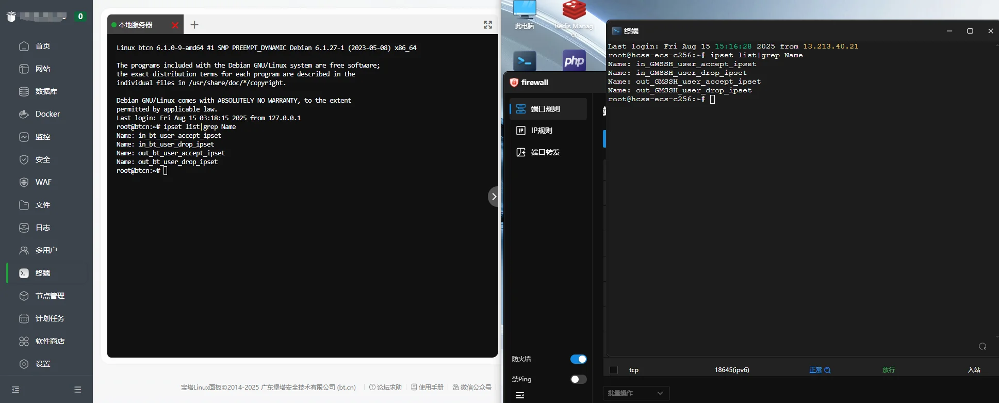Click the 监控 monitor icon
The image size is (999, 403).
(24, 137)
